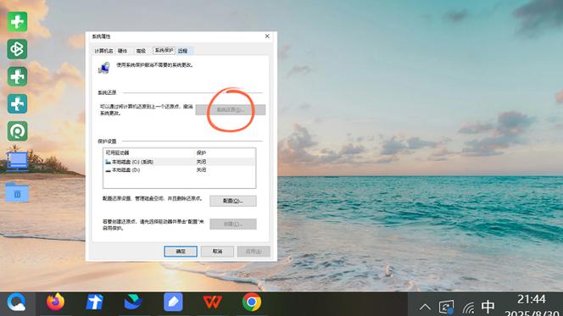The width and height of the screenshot is (563, 316).
Task: Open the clock showing 21:44
Action: [532, 299]
